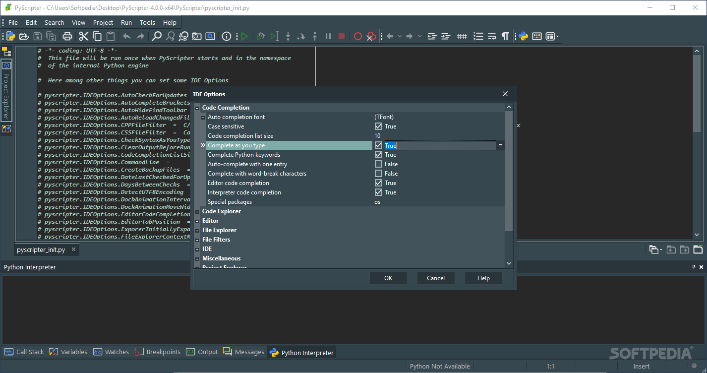
Task: Switch to the Call Stack tab
Action: click(x=24, y=352)
